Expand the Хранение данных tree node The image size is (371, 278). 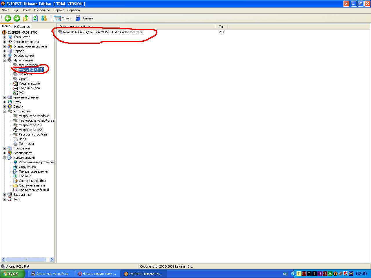tap(4, 97)
